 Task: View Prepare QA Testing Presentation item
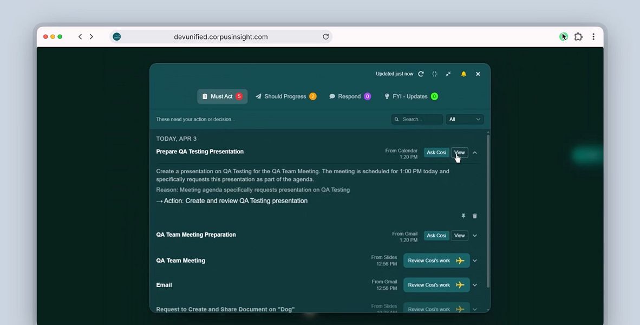[460, 152]
